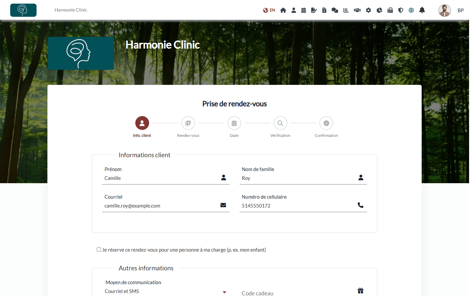
Task: Open the chat messages icon
Action: (x=335, y=10)
